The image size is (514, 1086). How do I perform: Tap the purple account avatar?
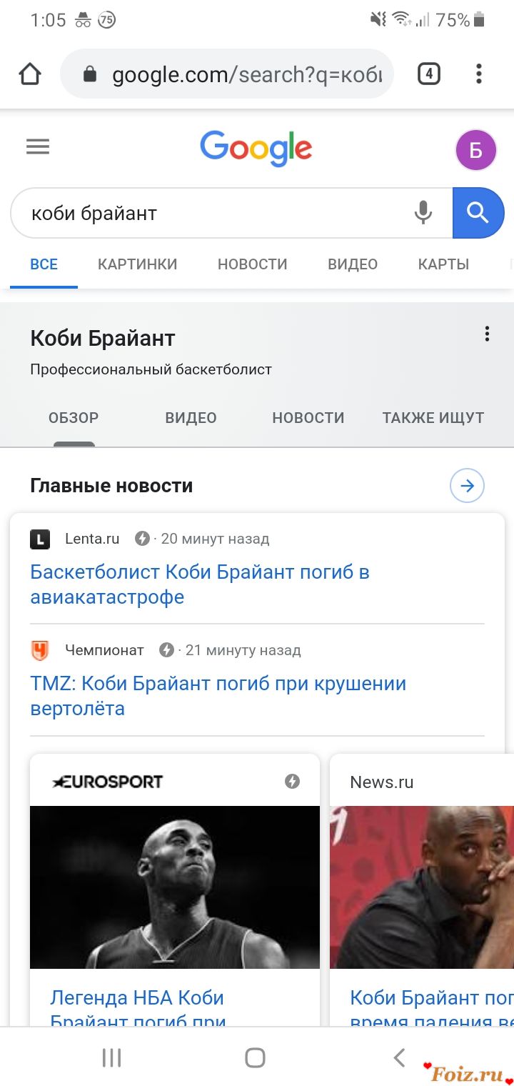475,150
